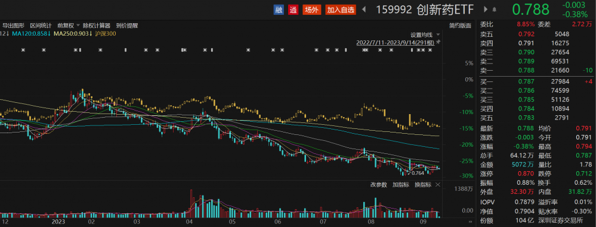Open the 区间统计 menu item
Image resolution: width=596 pixels, height=227 pixels.
(41, 26)
